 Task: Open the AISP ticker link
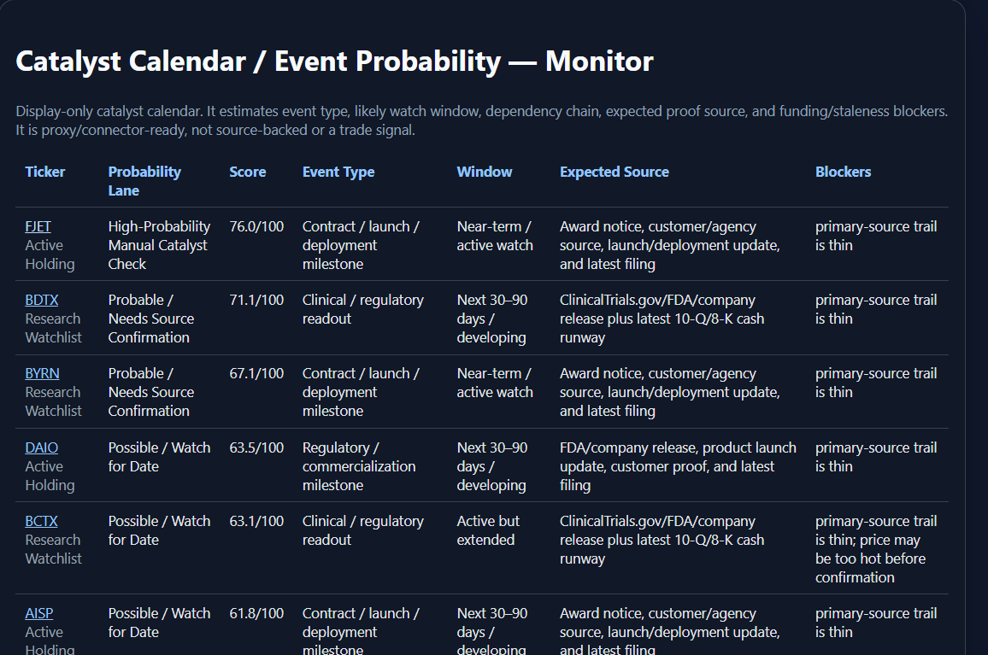39,613
